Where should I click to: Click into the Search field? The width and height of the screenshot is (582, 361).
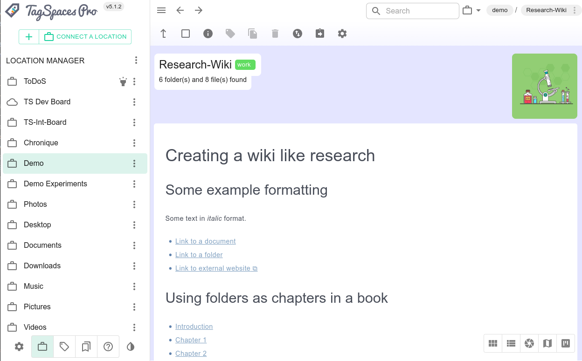tap(419, 11)
